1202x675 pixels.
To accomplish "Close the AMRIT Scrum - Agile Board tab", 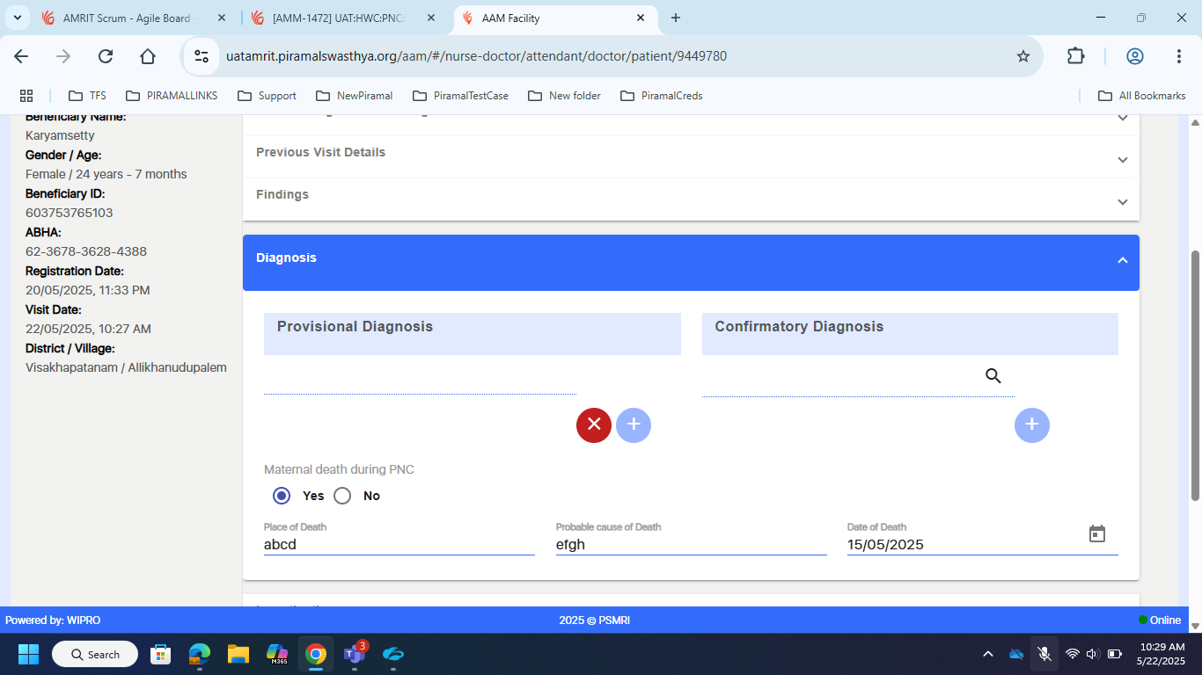I will 220,18.
